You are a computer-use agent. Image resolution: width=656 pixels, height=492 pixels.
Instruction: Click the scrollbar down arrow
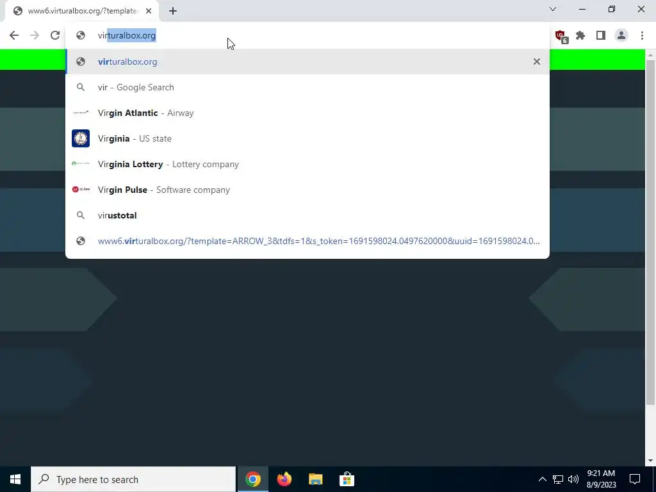(650, 461)
